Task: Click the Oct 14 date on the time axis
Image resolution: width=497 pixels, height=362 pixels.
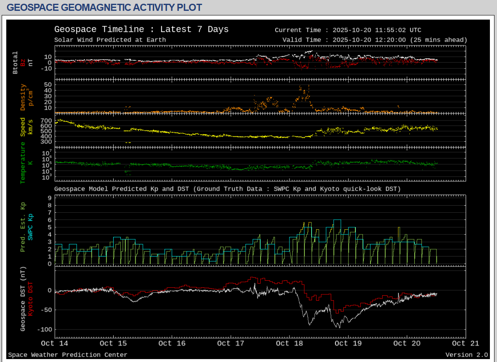Action: coord(54,343)
